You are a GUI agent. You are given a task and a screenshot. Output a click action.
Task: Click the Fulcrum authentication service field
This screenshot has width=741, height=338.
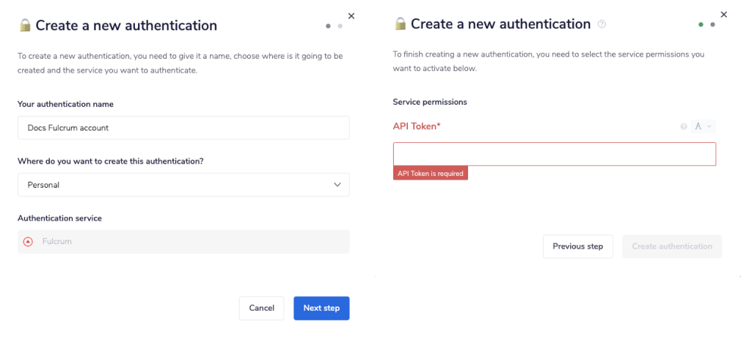click(x=183, y=241)
